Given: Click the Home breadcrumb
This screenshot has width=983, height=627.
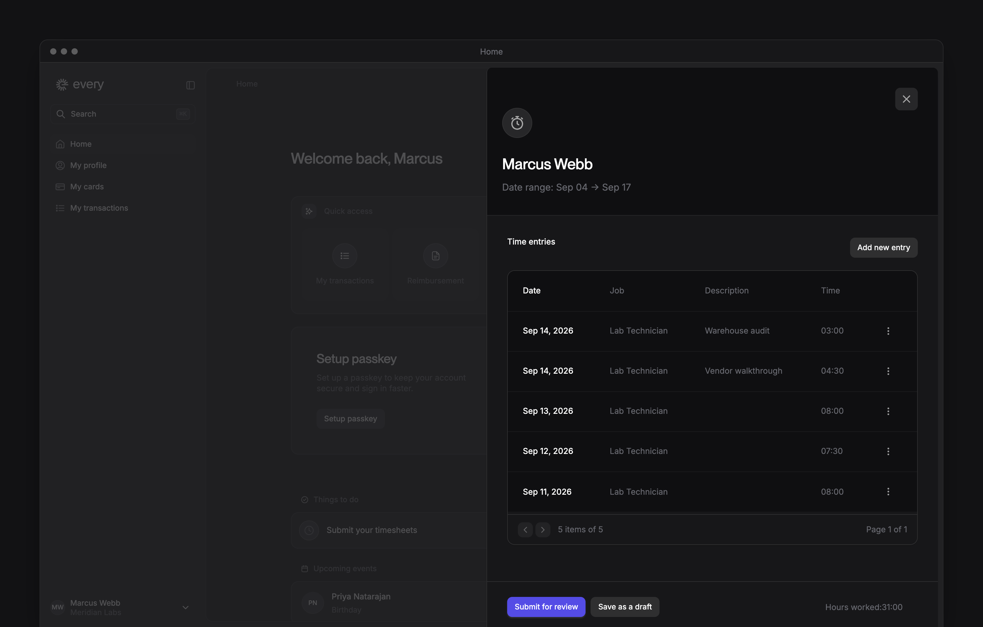Looking at the screenshot, I should tap(247, 84).
